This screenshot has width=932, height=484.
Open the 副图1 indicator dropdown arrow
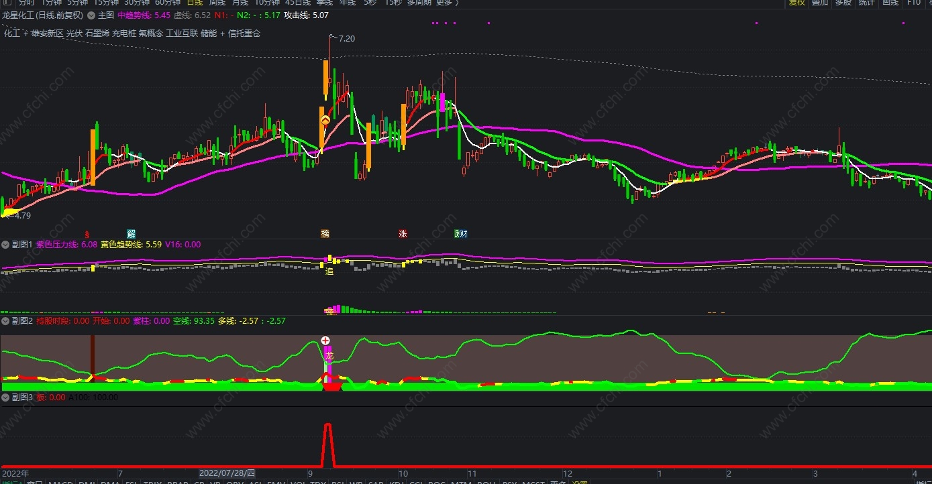6,245
